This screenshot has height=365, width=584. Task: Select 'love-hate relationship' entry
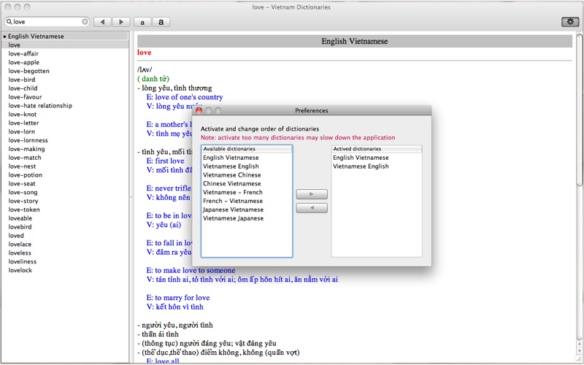(x=40, y=105)
